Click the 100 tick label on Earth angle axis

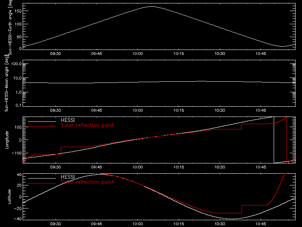(x=18, y=24)
